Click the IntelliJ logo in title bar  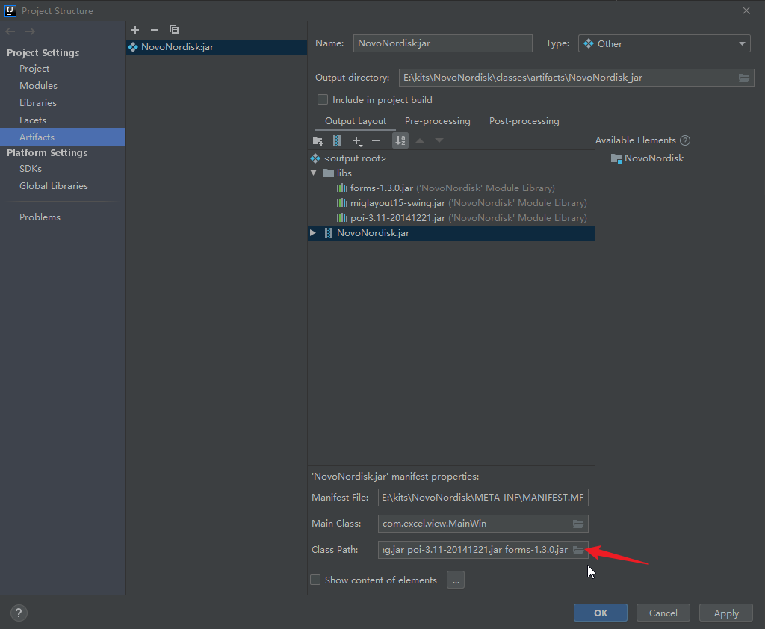tap(10, 10)
